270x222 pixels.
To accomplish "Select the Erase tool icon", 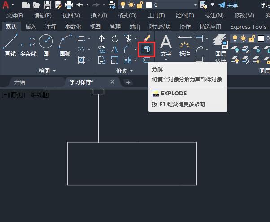I will (147, 38).
